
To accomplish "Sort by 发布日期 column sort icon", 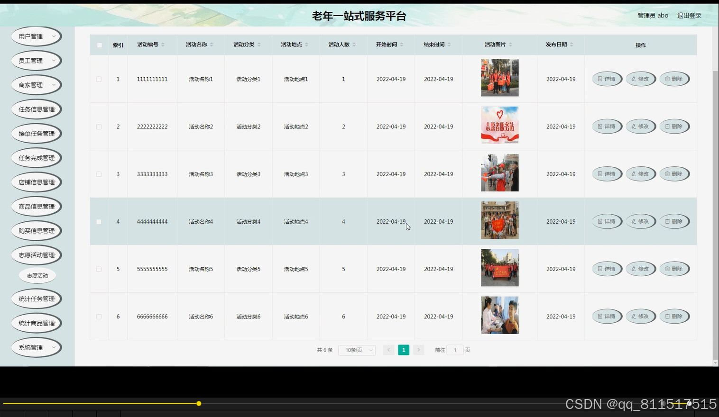I will tap(572, 45).
